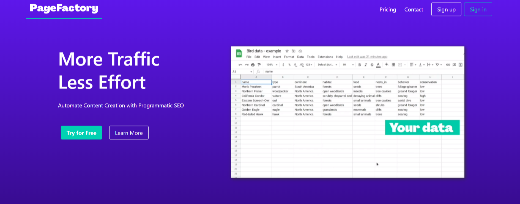Screen dimensions: 520x204
Task: Select the 'high' conservation cell
Action: tap(430, 96)
